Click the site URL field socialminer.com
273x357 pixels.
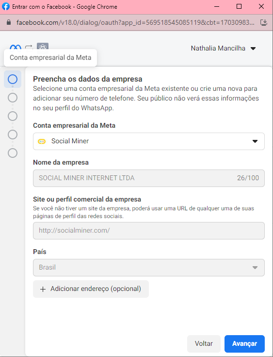[x=149, y=231]
